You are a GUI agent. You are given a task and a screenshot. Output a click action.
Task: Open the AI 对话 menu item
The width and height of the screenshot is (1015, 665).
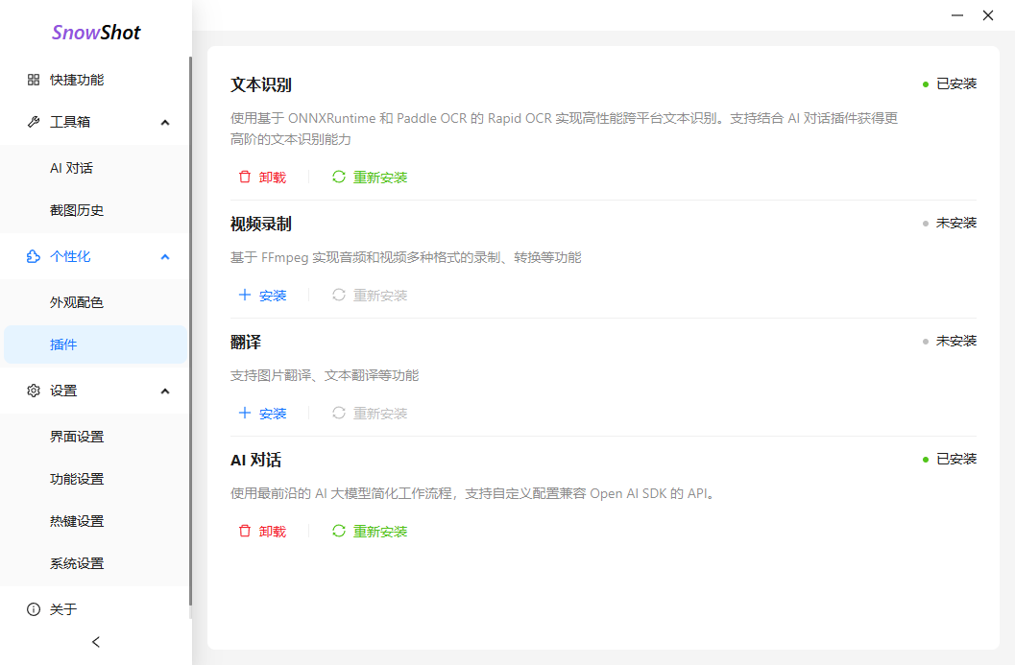[x=72, y=168]
